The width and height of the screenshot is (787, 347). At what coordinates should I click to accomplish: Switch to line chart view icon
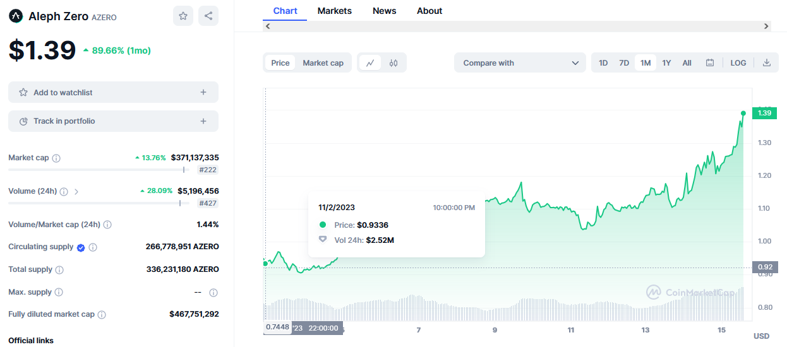coord(370,63)
